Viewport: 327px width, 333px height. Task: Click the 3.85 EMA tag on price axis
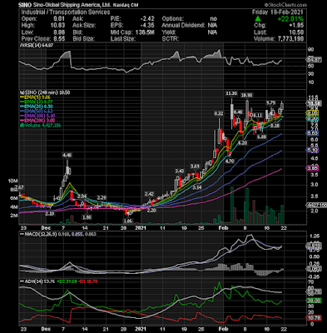point(312,168)
